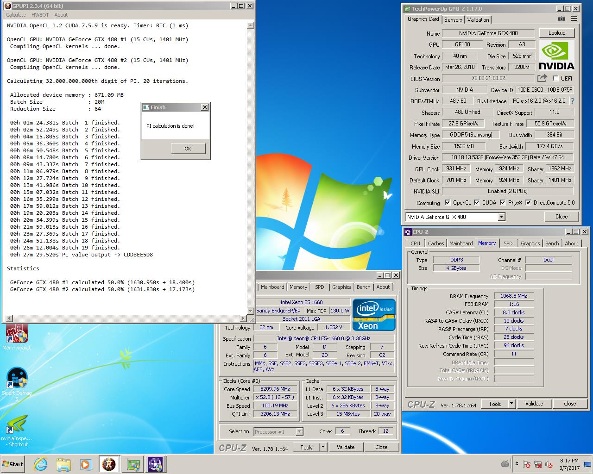Click the Intel Xeon logo in CPU-Z
593x474 pixels.
coord(374,315)
